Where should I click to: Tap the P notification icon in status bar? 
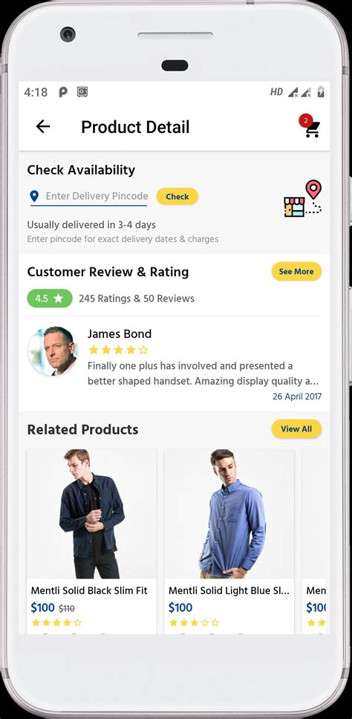pos(63,92)
